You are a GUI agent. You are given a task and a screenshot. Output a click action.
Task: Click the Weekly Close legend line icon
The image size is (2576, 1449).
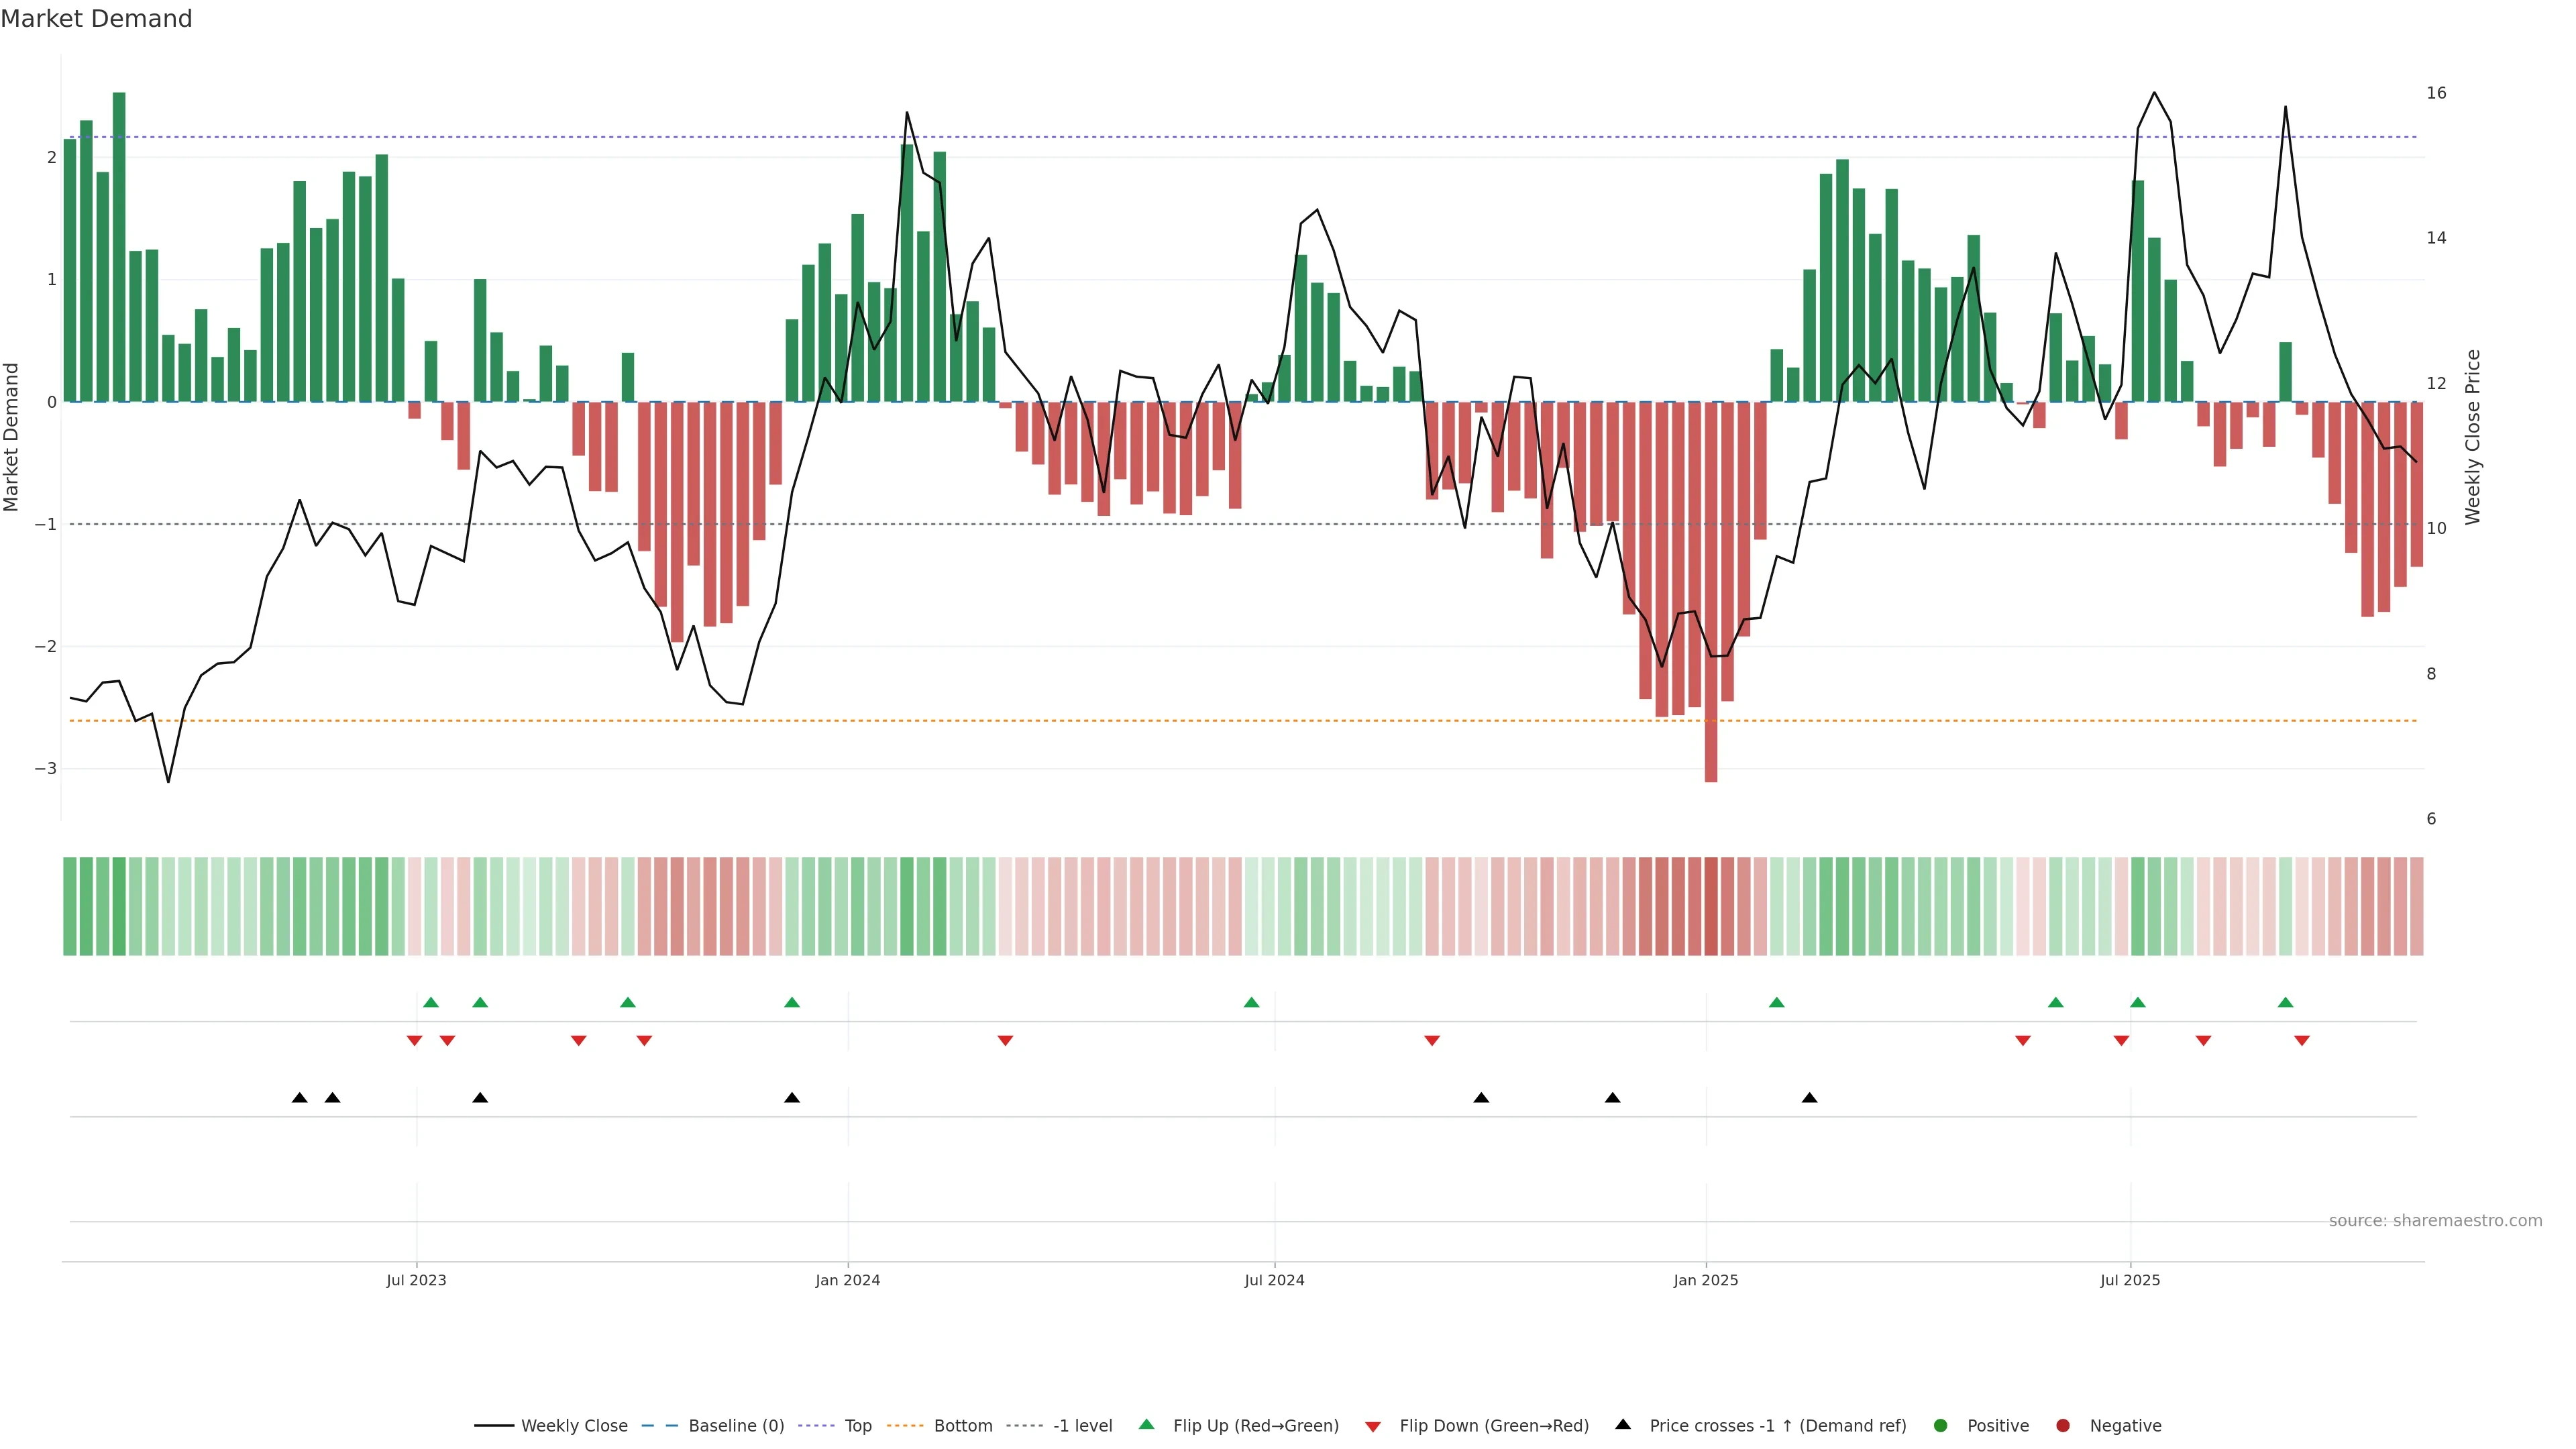point(494,1426)
